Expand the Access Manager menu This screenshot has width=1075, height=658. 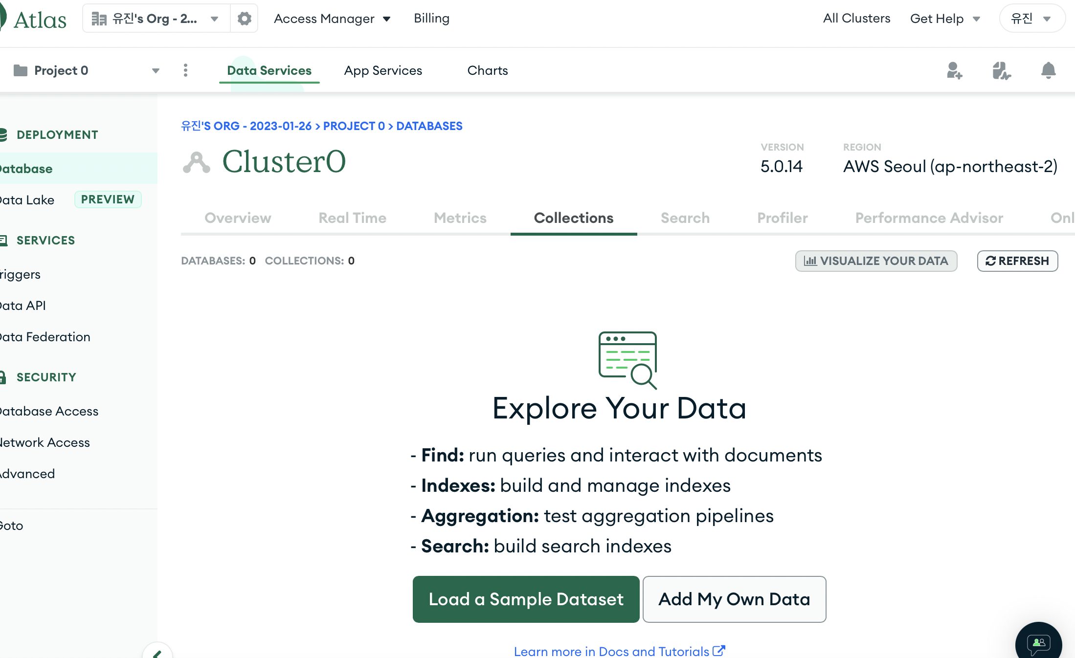(332, 19)
